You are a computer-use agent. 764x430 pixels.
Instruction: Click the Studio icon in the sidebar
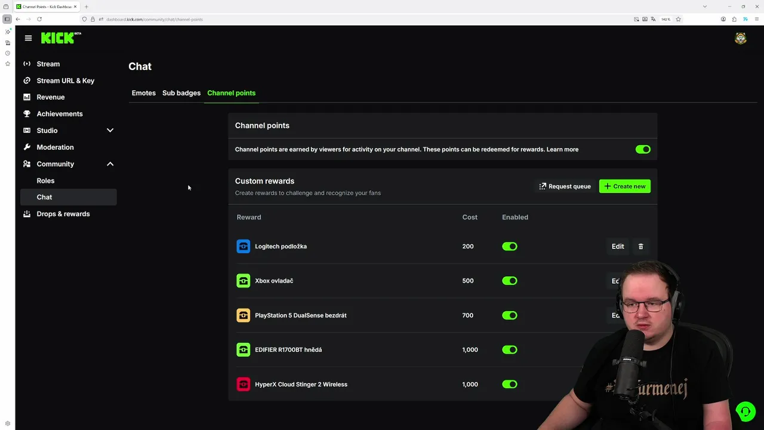pos(27,130)
